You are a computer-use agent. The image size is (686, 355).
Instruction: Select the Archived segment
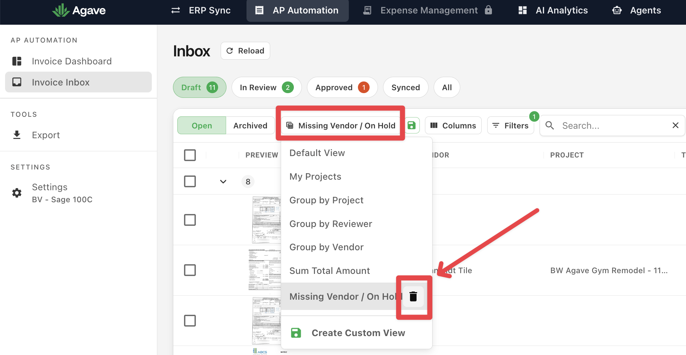pos(250,125)
